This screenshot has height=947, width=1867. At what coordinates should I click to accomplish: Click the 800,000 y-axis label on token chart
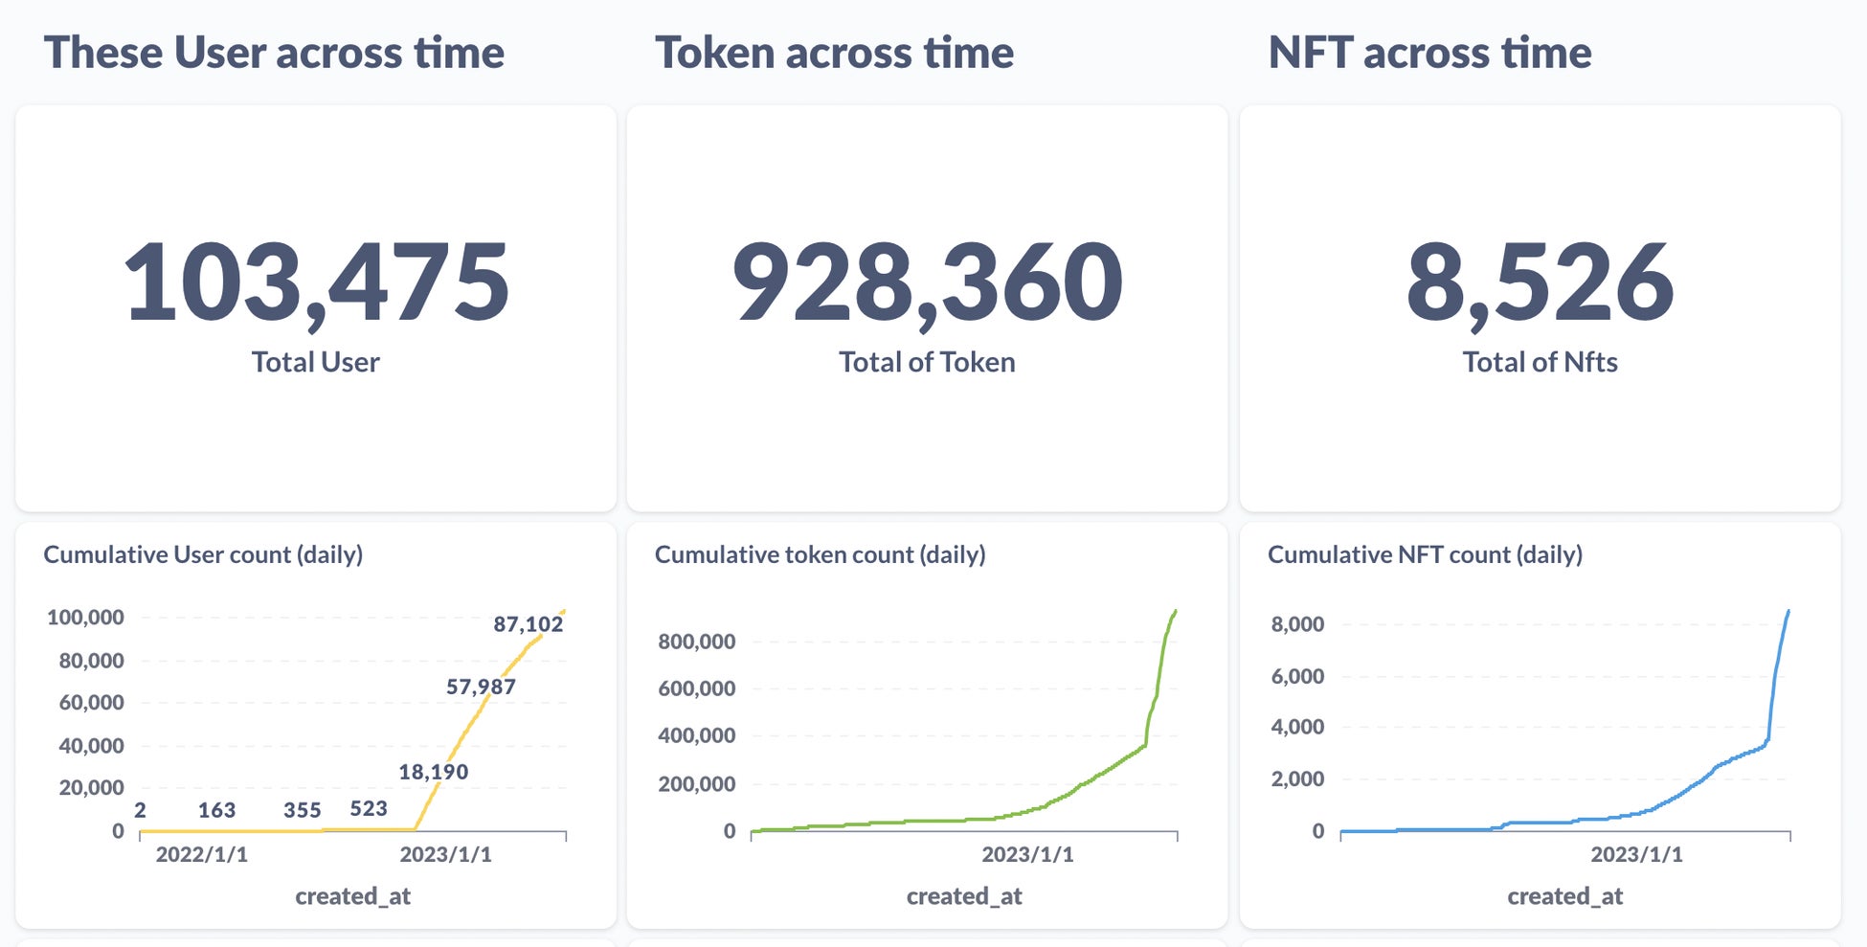coord(697,642)
